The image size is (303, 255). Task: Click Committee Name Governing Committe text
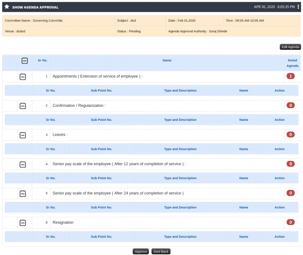point(34,20)
